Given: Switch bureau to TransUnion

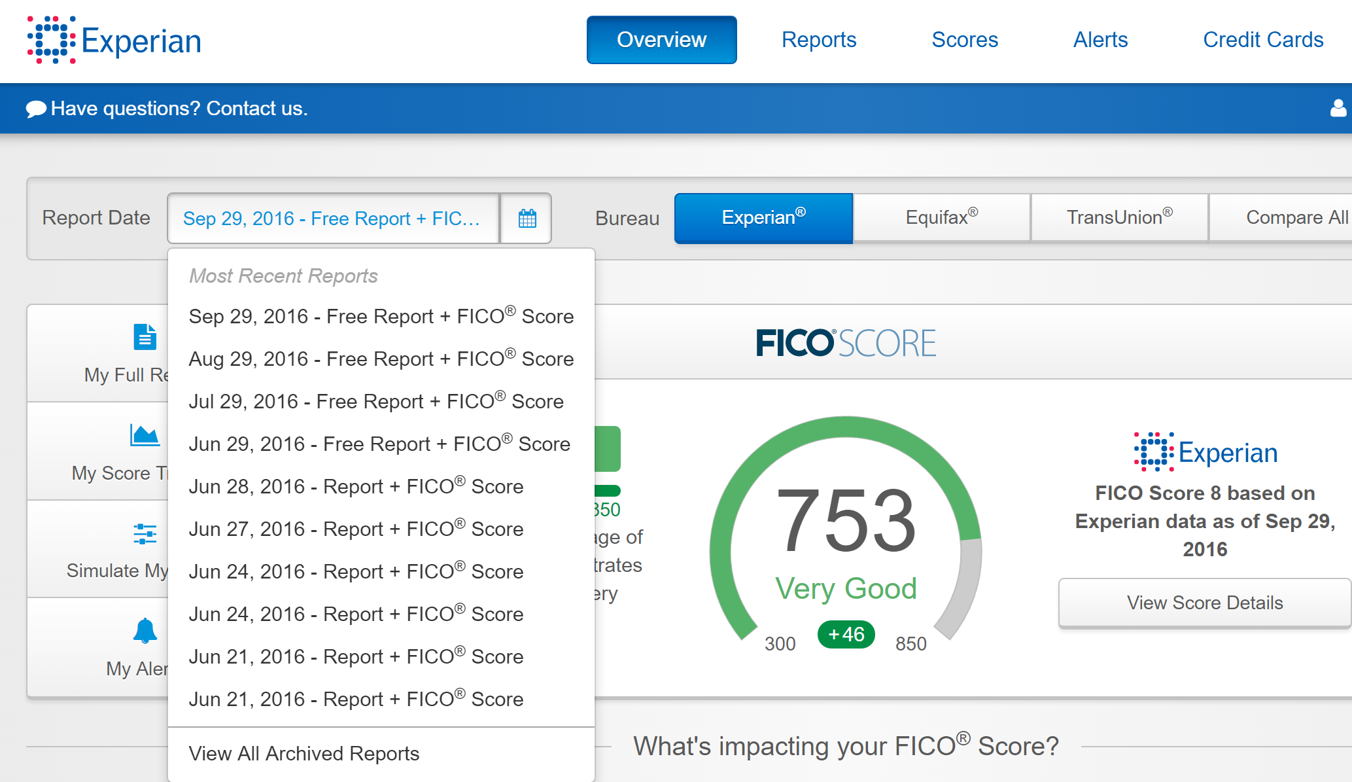Looking at the screenshot, I should point(1119,217).
